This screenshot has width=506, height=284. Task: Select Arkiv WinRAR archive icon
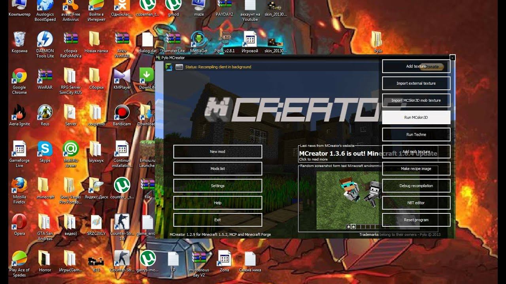pyautogui.click(x=122, y=45)
